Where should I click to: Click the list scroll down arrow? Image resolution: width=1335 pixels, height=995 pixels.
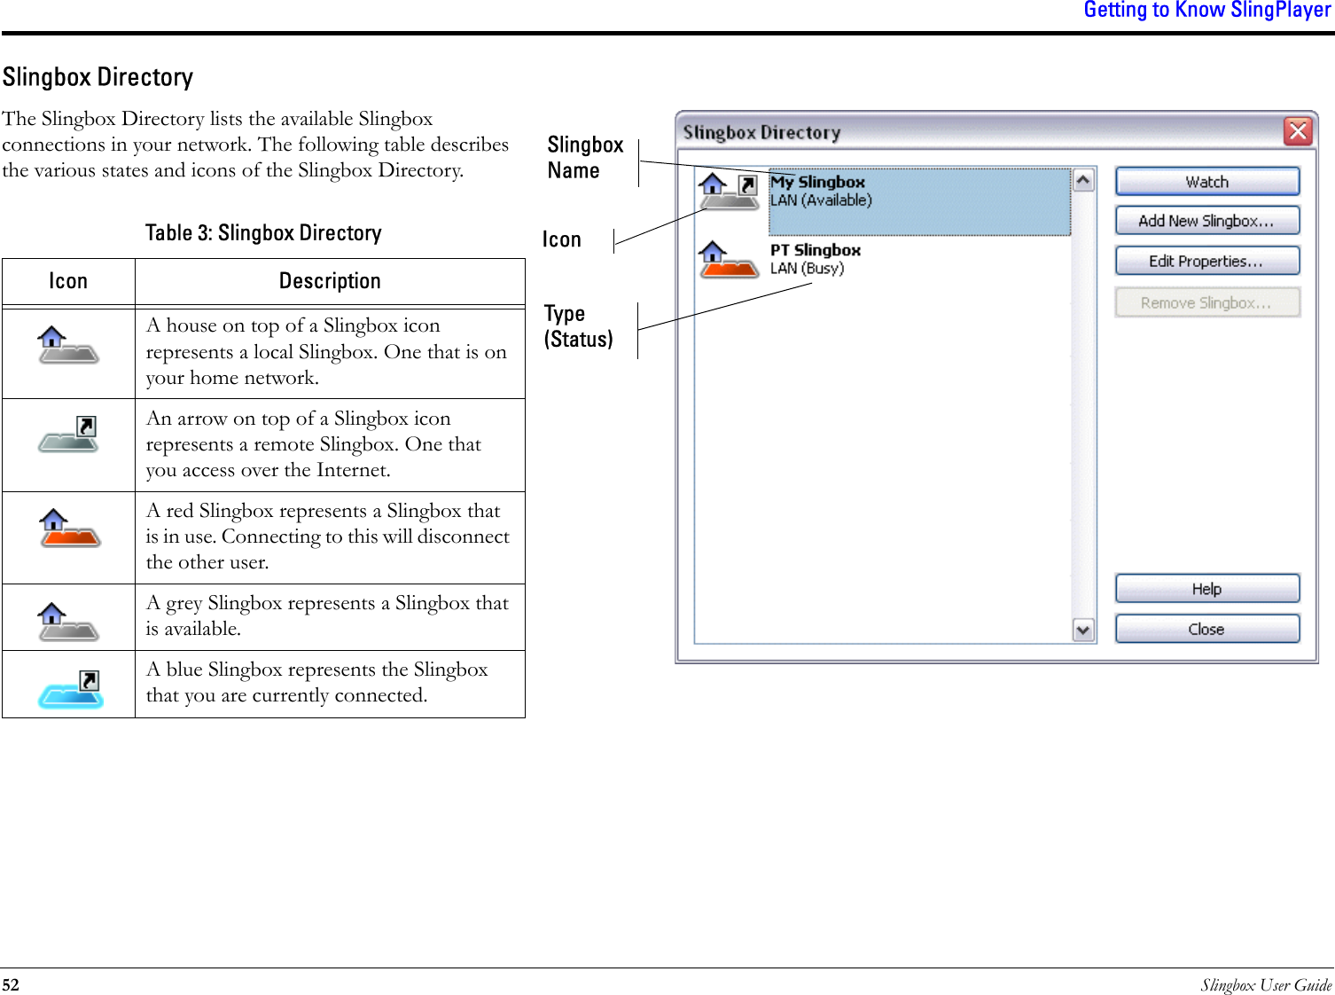[1083, 630]
